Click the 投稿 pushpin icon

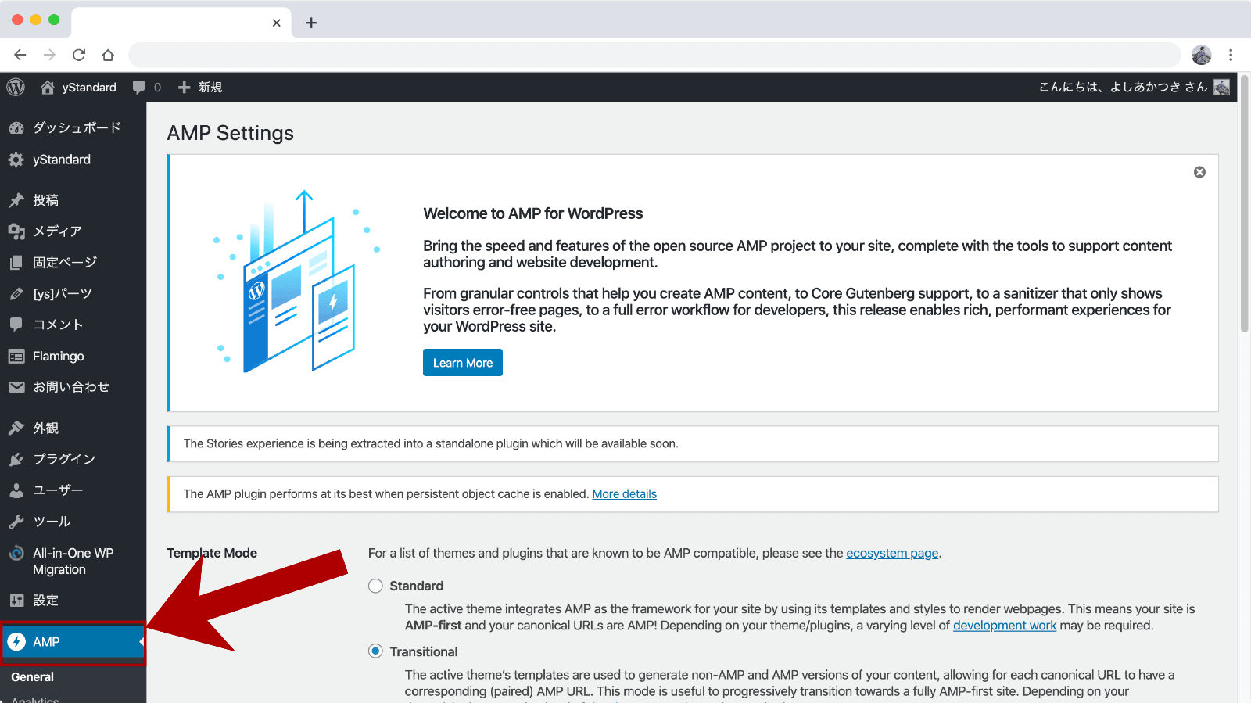click(16, 200)
